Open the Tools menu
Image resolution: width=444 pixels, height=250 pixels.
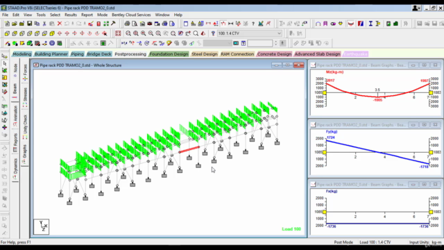41,15
